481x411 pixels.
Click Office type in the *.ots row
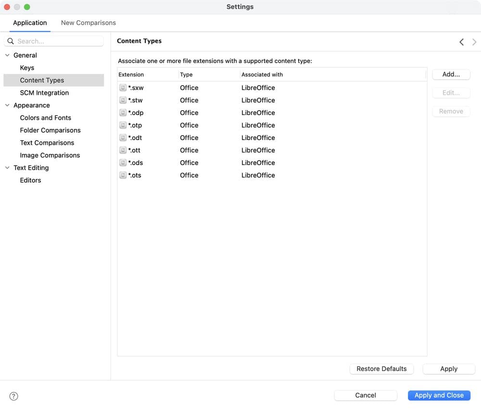coord(189,175)
